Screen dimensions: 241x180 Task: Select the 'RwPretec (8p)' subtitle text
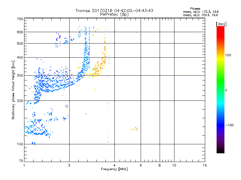pos(114,14)
